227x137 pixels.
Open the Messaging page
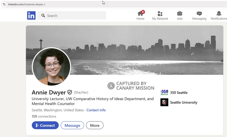(x=199, y=16)
